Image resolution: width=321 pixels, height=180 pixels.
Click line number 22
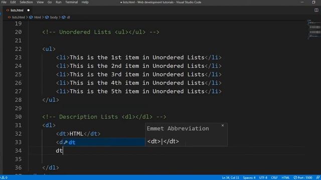pyautogui.click(x=18, y=49)
